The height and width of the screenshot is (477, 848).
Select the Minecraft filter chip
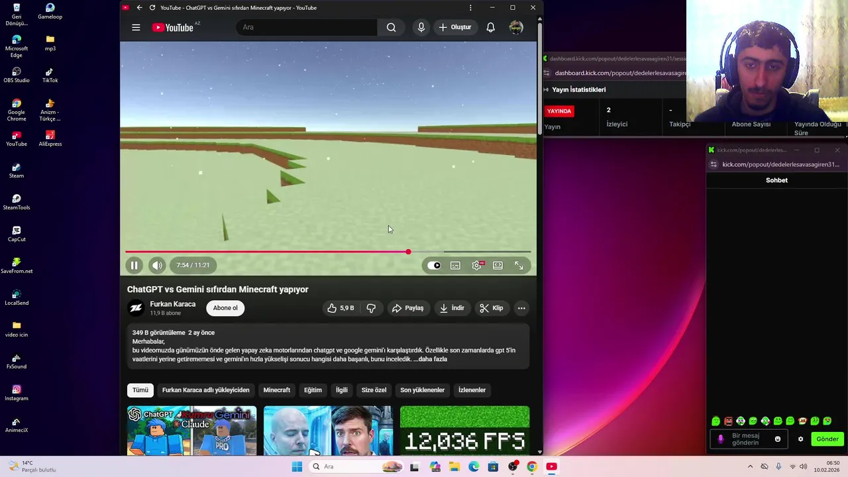coord(277,390)
